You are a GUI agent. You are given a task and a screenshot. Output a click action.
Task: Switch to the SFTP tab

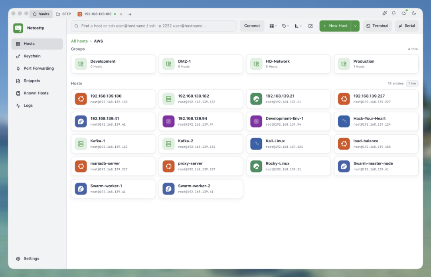[63, 14]
